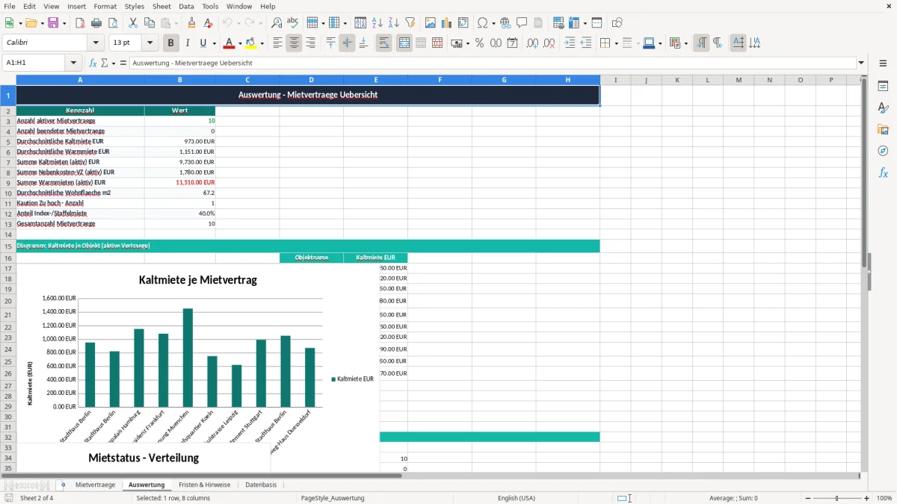Screen dimensions: 897x504
Task: Open the Sheet menu
Action: pyautogui.click(x=161, y=6)
